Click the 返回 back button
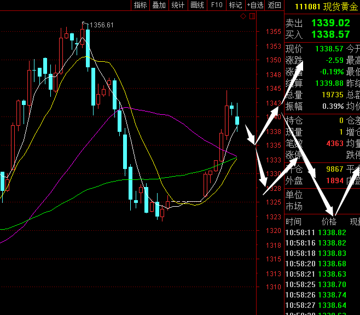 274,5
